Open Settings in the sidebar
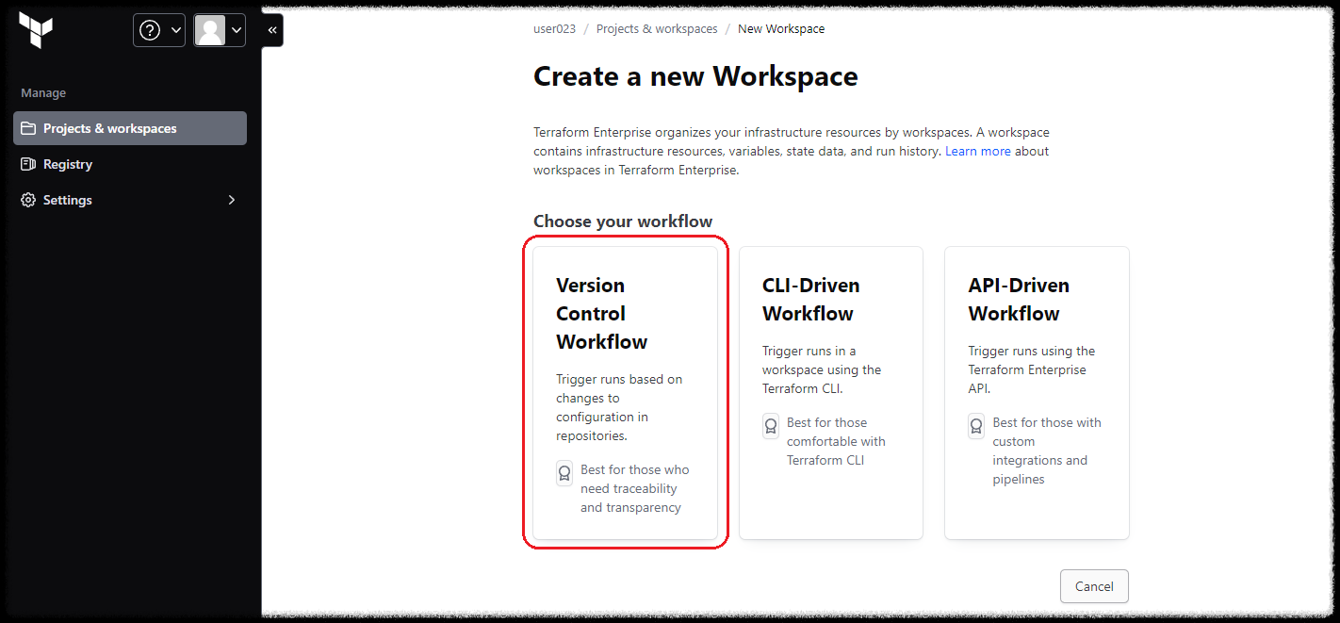Screen dimensions: 1340x623 130,200
